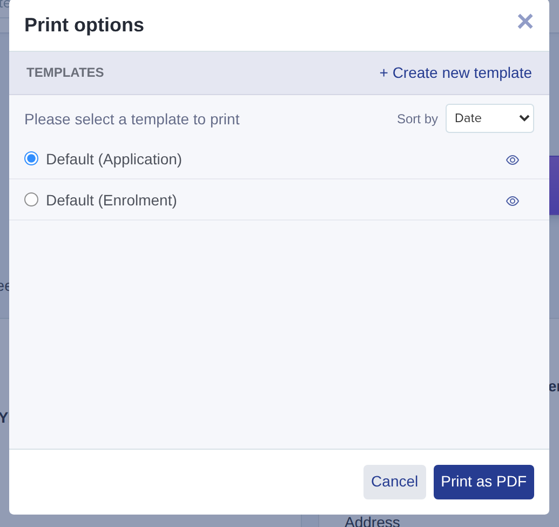Click the plus sign before Create new template
This screenshot has width=559, height=527.
[383, 73]
